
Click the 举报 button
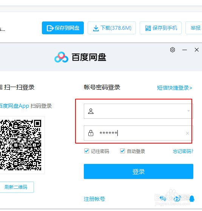[x=194, y=28]
